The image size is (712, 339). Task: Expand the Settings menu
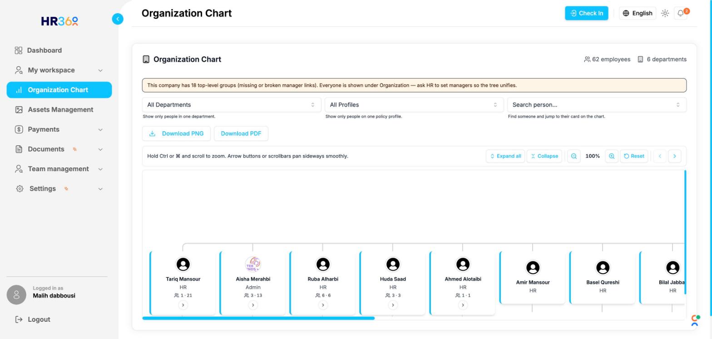click(x=59, y=189)
